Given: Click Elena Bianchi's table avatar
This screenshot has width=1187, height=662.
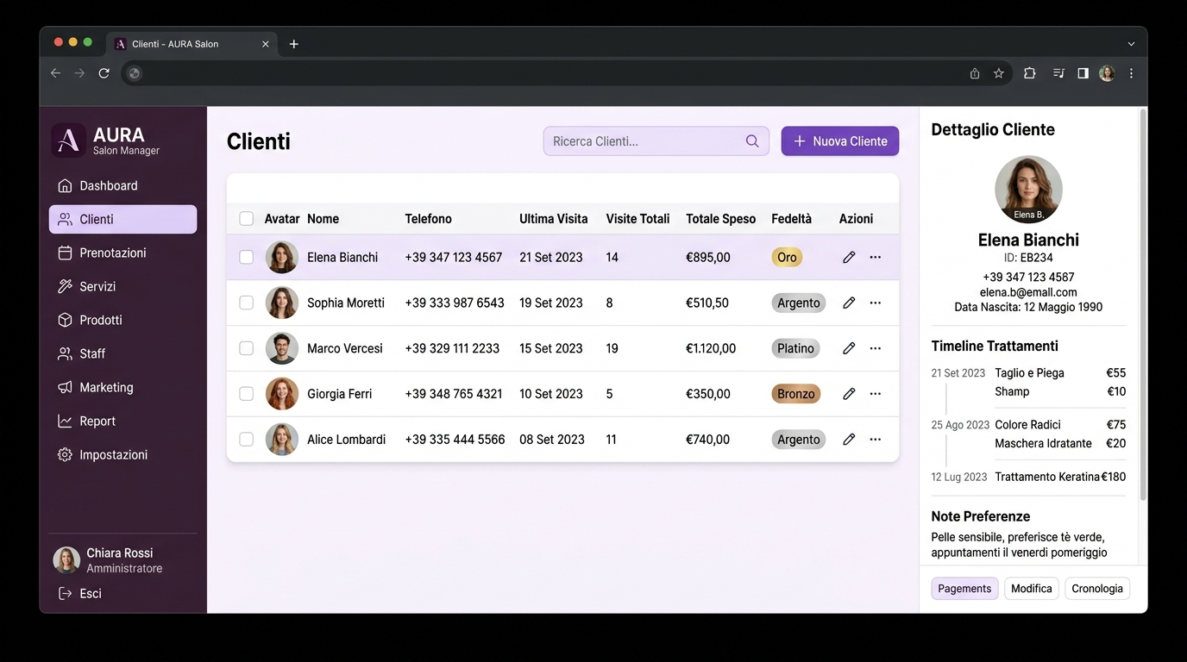Looking at the screenshot, I should point(282,257).
